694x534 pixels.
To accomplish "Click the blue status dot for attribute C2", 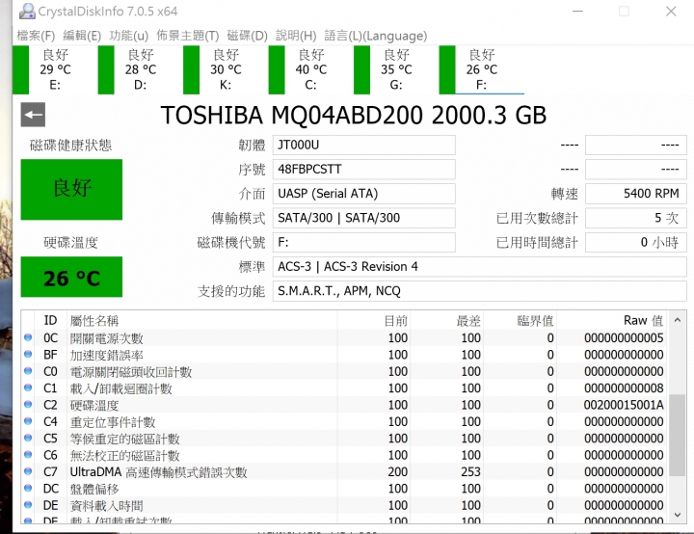I will (x=28, y=404).
